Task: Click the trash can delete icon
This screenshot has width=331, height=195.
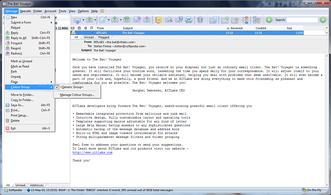Action: point(200,20)
